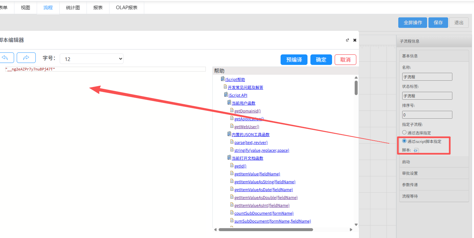Pop out the script editor dialog
The image size is (474, 238).
click(347, 40)
